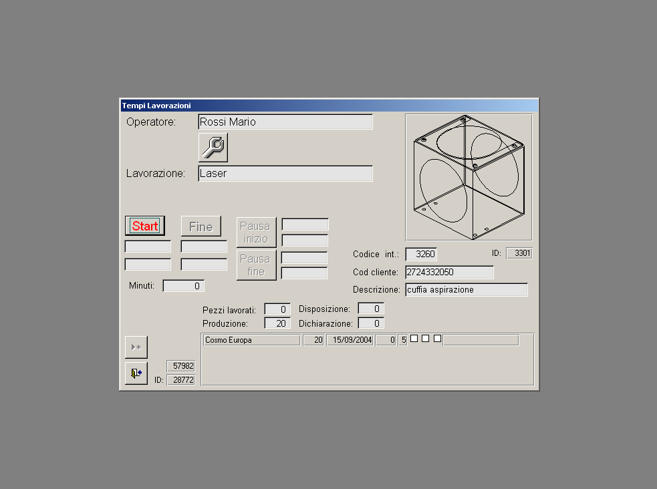Screen dimensions: 657x489
Task: Tick the middle checkbox in Cosmo Europa row
Action: (425, 338)
